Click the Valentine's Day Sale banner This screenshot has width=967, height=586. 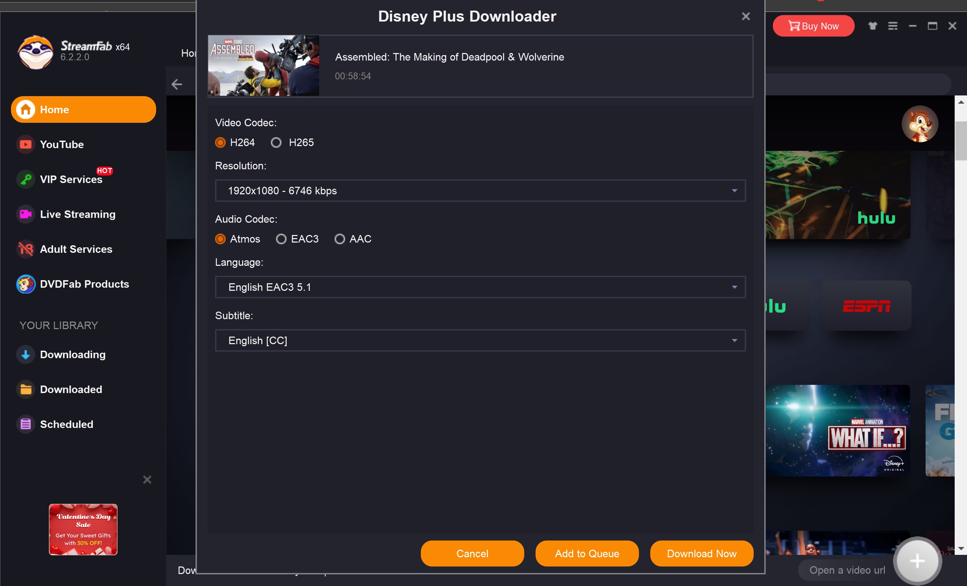click(x=83, y=529)
